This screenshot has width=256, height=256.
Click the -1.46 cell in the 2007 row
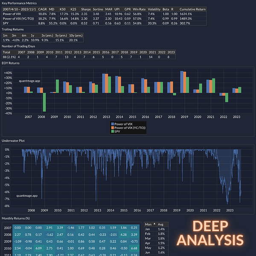click(70, 227)
